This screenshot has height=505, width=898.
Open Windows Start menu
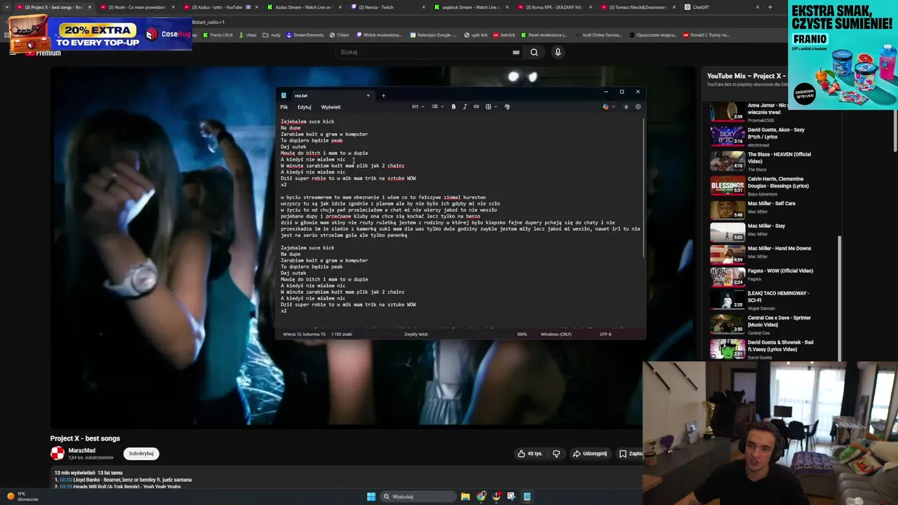click(x=371, y=497)
